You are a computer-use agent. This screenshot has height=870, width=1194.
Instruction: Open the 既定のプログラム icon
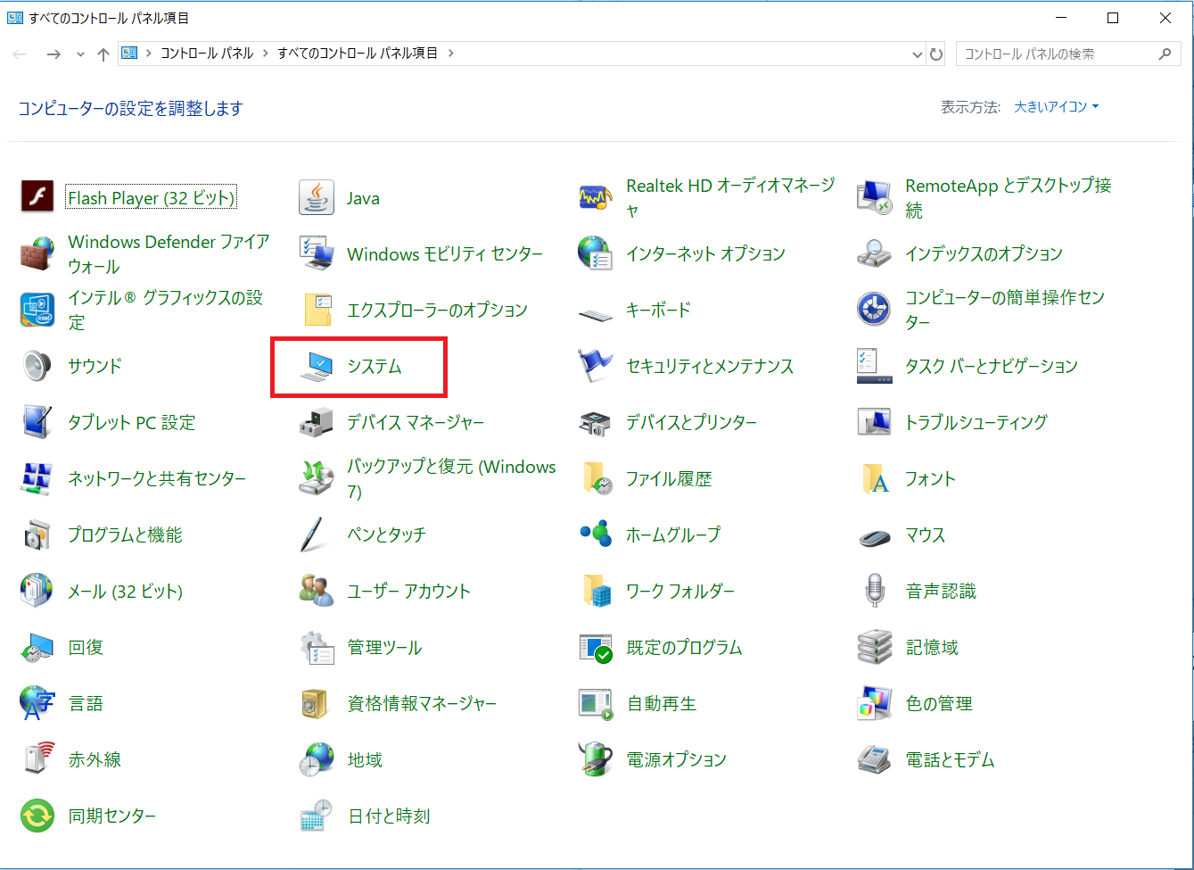(596, 647)
